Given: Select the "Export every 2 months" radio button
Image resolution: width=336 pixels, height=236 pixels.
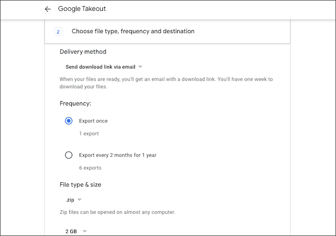Looking at the screenshot, I should click(x=69, y=154).
